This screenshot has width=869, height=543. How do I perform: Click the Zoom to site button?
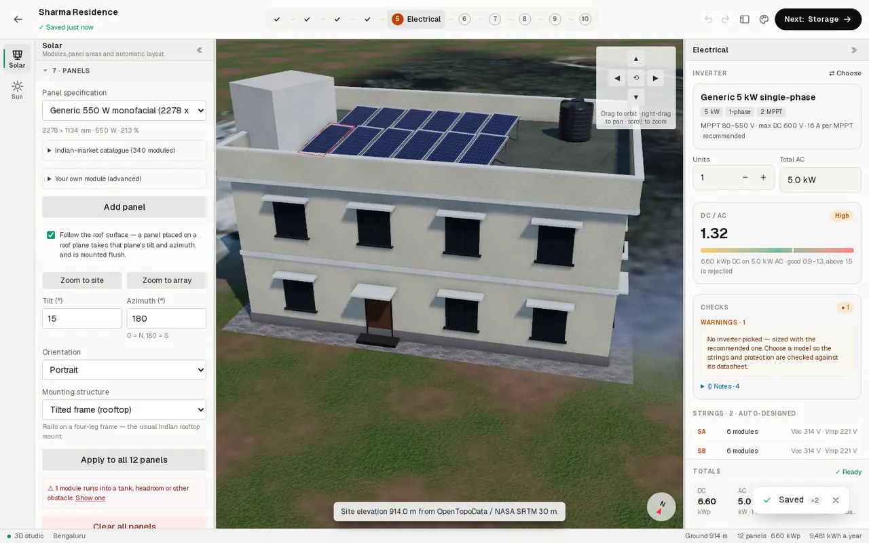[82, 280]
